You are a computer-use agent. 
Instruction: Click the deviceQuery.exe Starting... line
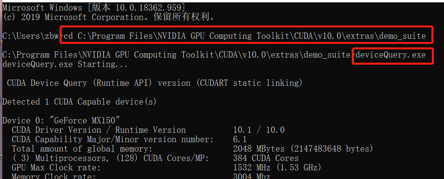(x=65, y=64)
